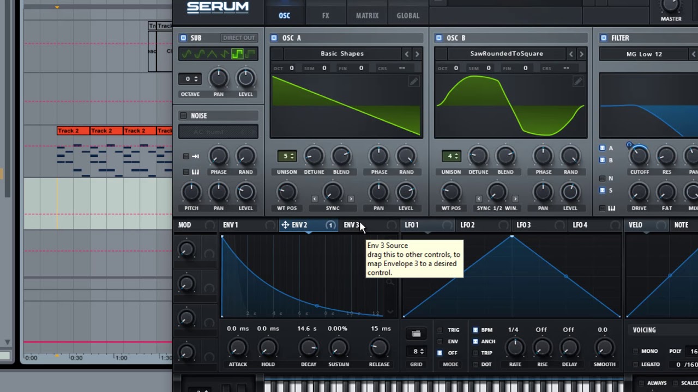The image size is (698, 392).
Task: Click the envelope DECAY knob
Action: (309, 347)
